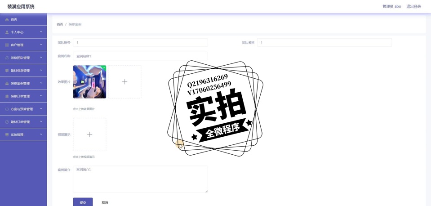This screenshot has width=431, height=206.
Task: Focus the 团队账号 input field
Action: (140, 43)
